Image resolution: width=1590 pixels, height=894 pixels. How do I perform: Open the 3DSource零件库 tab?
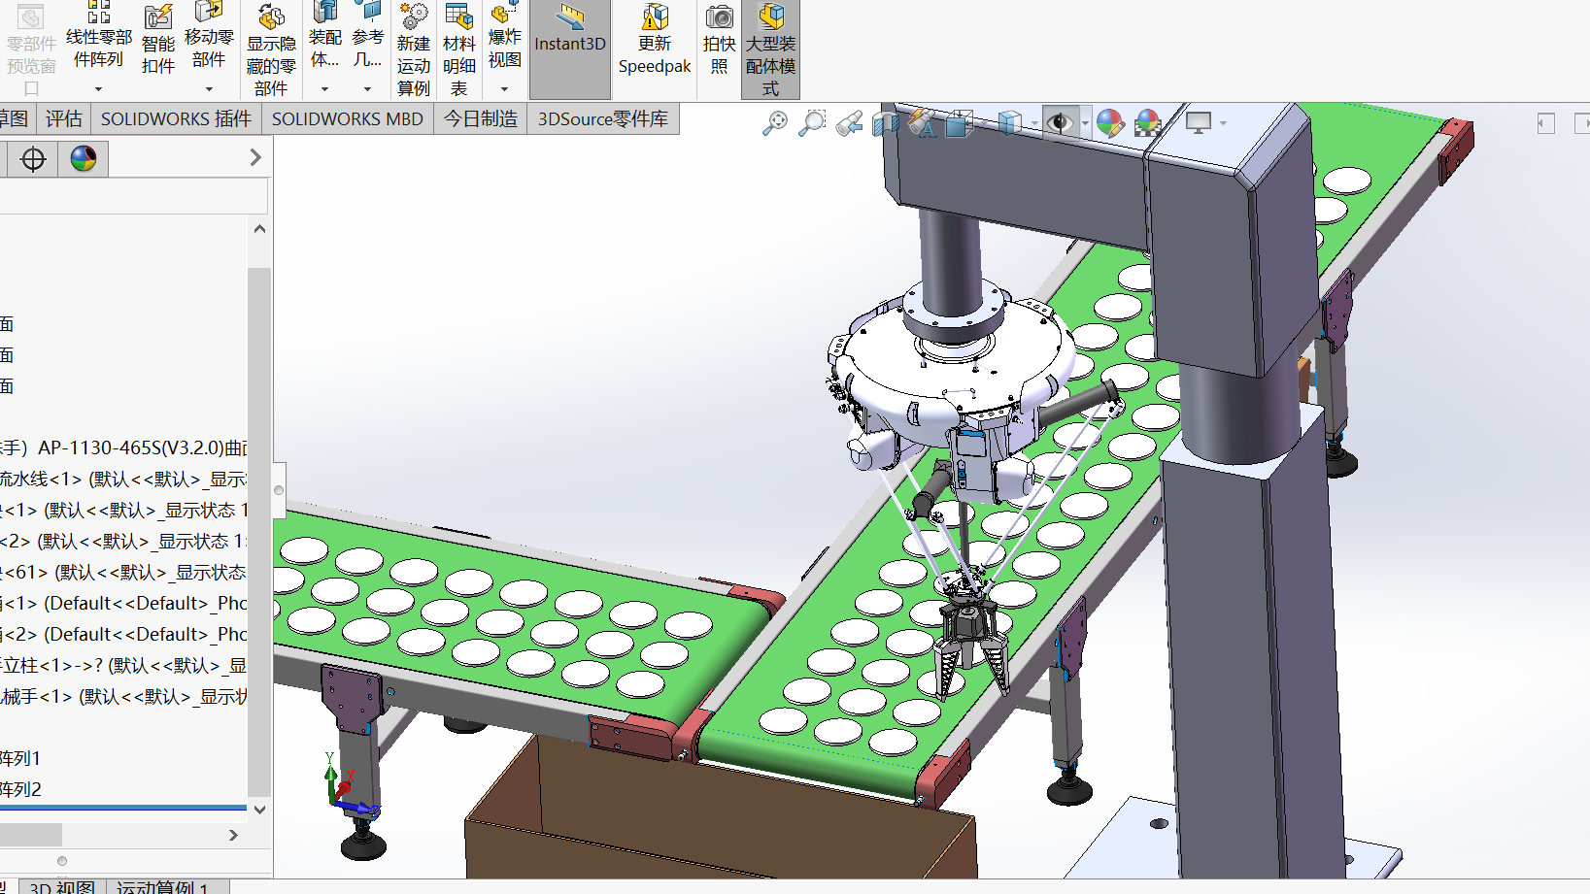pyautogui.click(x=603, y=119)
